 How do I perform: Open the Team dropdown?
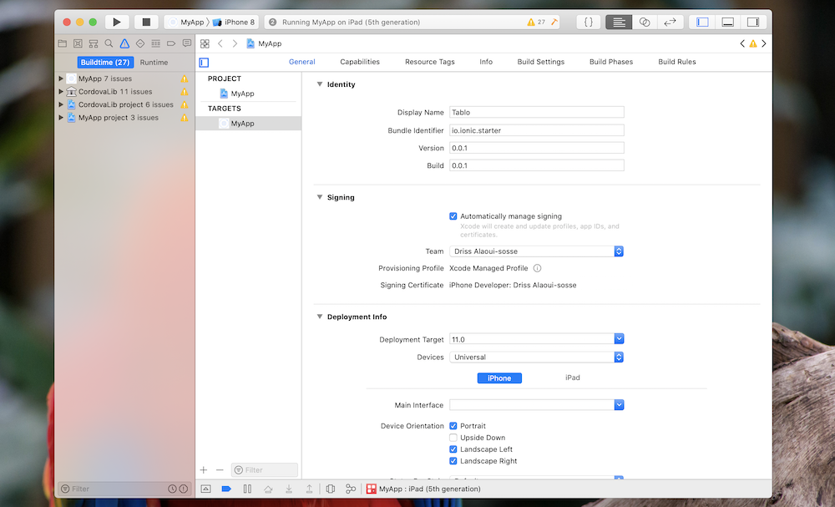click(x=536, y=251)
